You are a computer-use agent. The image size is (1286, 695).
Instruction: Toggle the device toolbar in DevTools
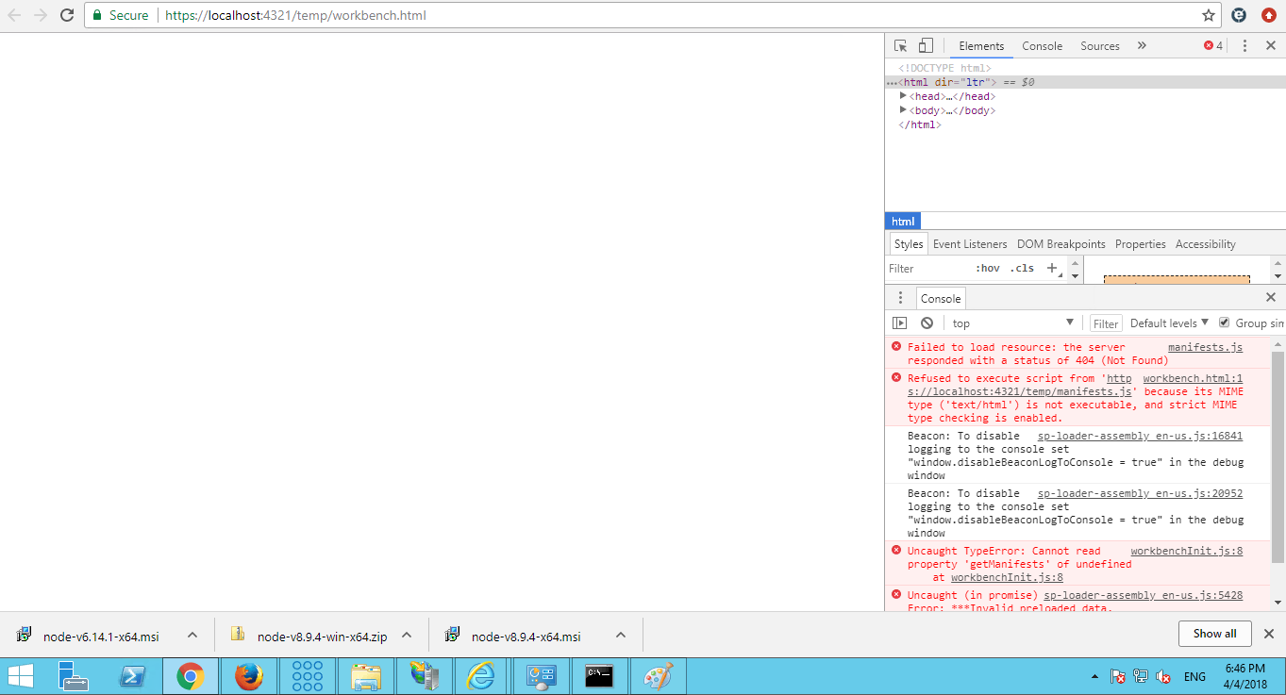pyautogui.click(x=925, y=44)
